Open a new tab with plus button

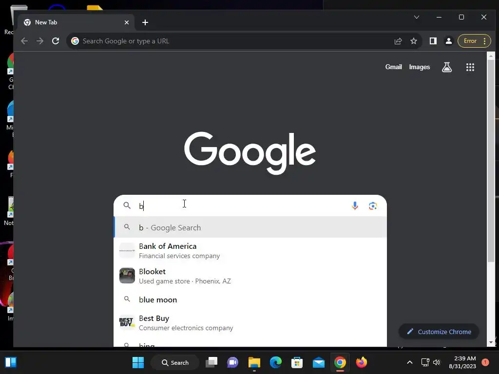click(x=145, y=22)
